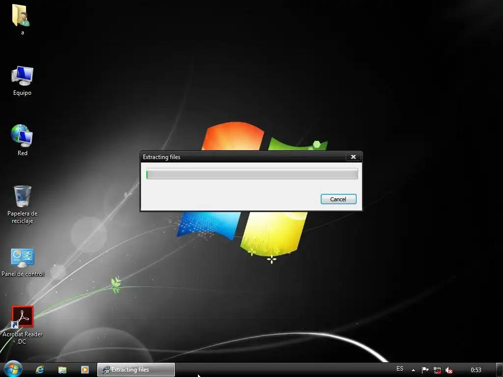Click the muted volume tray icon
Screen dimensions: 503x377
click(x=449, y=370)
